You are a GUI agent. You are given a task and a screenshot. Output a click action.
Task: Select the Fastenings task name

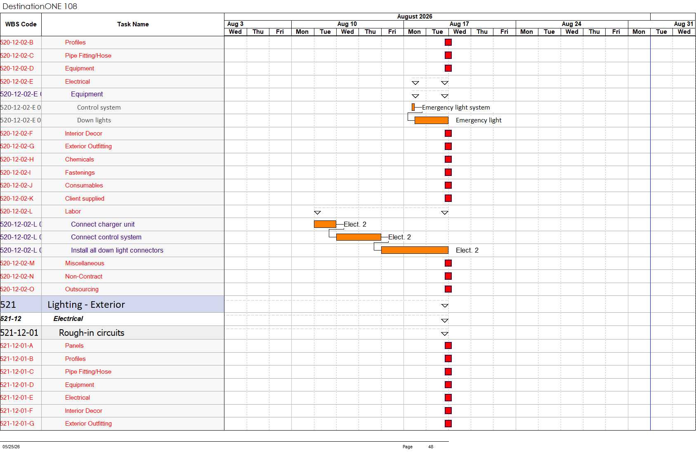coord(80,173)
